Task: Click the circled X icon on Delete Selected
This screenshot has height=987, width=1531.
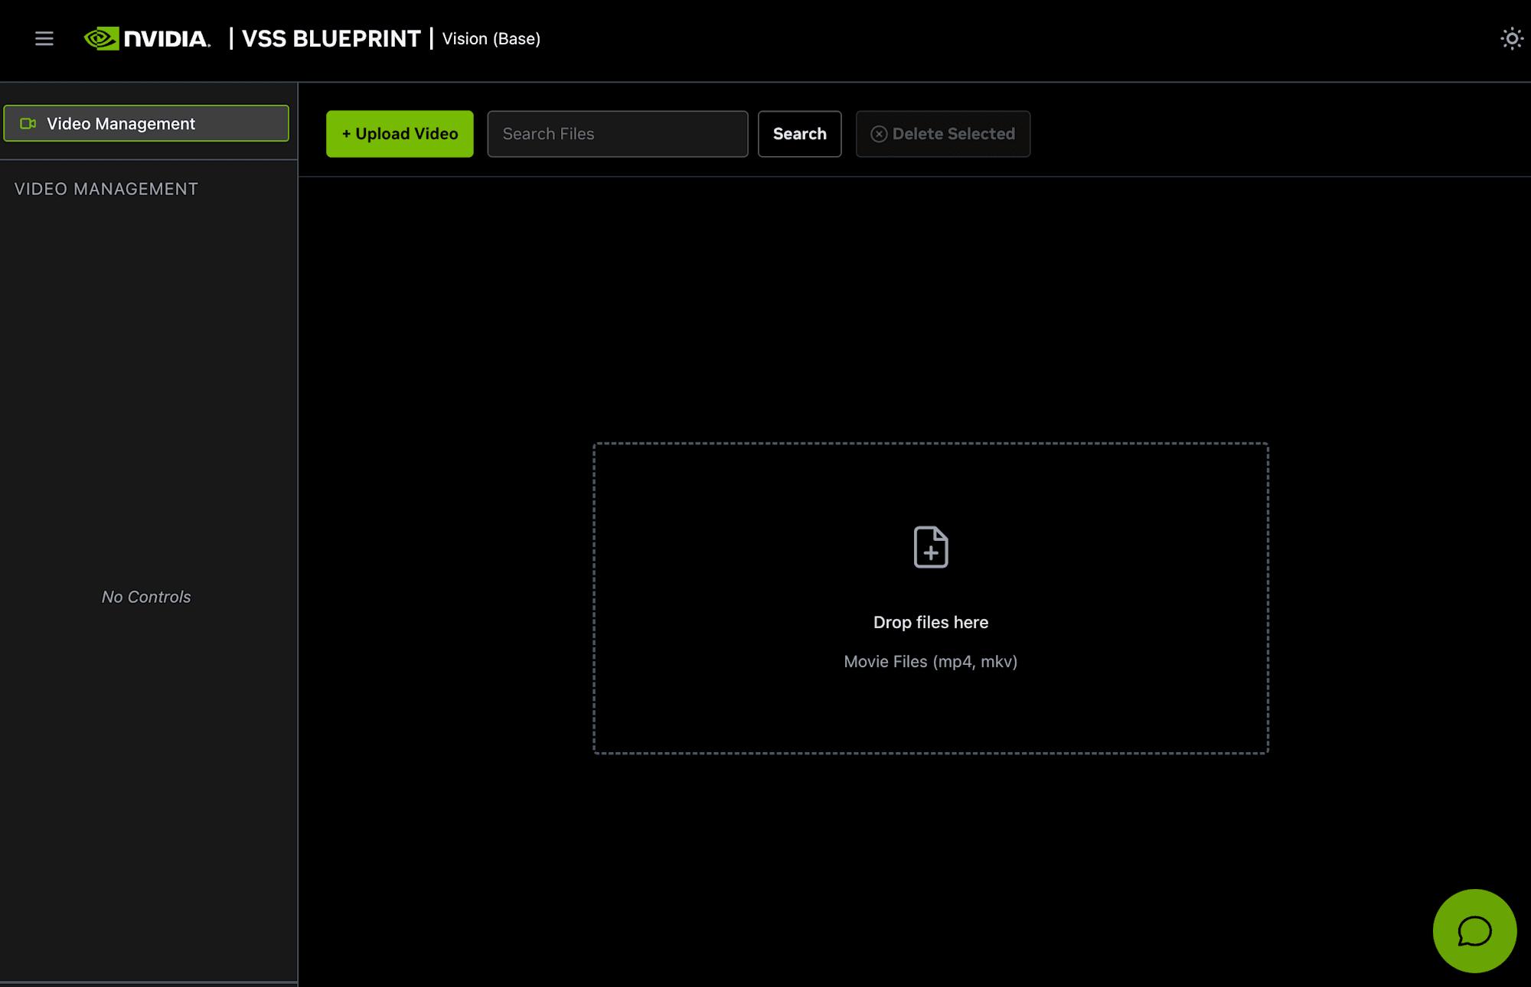Action: tap(879, 134)
